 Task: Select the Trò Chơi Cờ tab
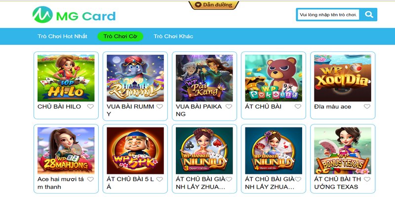tap(120, 36)
